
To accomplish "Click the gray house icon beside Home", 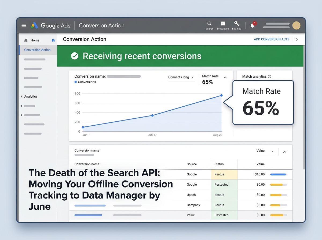I will [26, 40].
